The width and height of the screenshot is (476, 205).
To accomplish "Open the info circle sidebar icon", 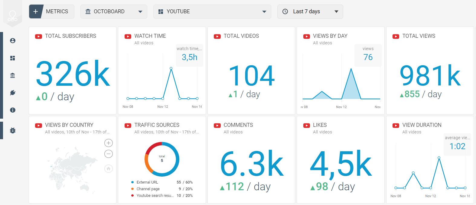I will [x=13, y=110].
